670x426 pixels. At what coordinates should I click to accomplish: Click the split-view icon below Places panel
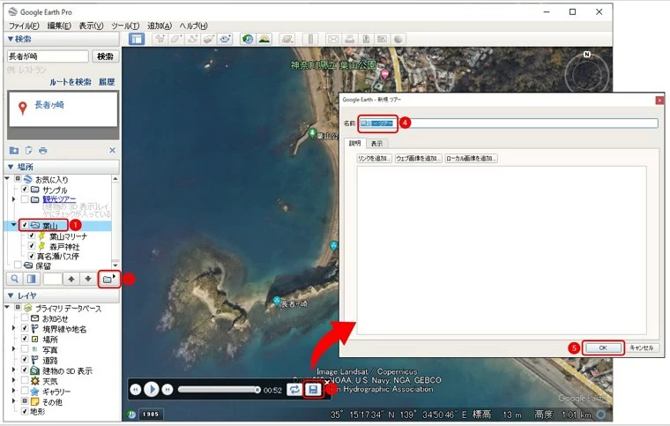[32, 279]
